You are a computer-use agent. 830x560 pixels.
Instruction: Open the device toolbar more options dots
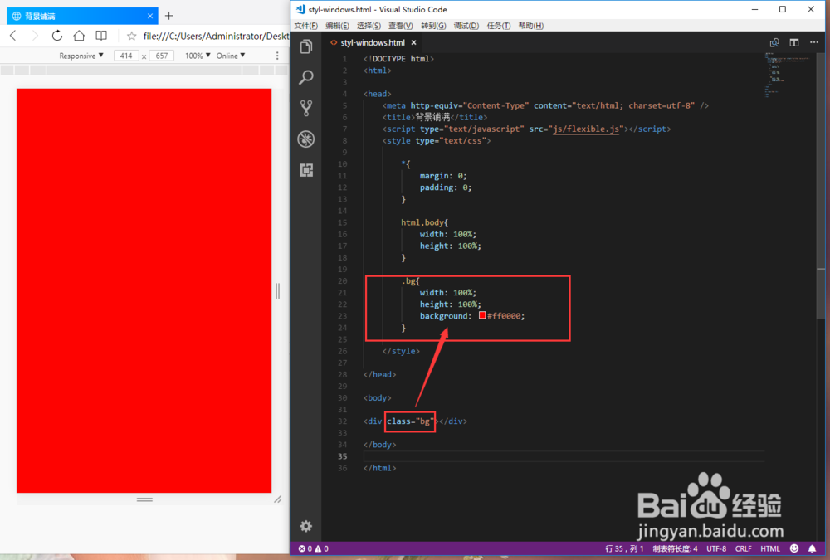(x=277, y=56)
